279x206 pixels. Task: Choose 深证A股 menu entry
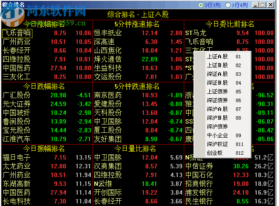tap(222, 74)
